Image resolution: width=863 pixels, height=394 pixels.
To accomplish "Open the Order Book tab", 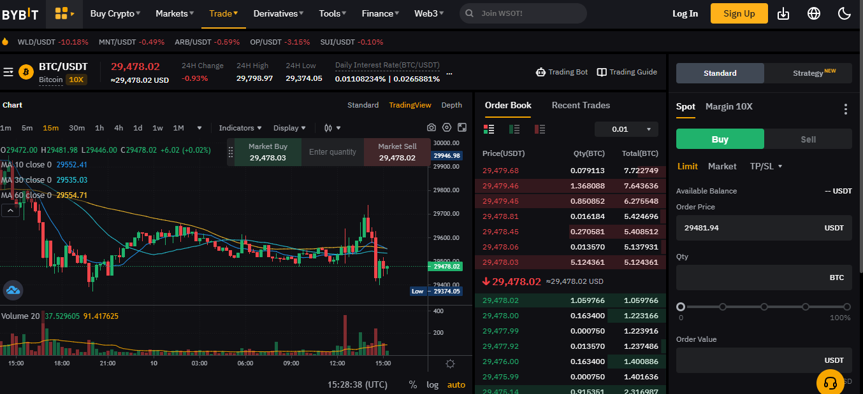I will [508, 105].
